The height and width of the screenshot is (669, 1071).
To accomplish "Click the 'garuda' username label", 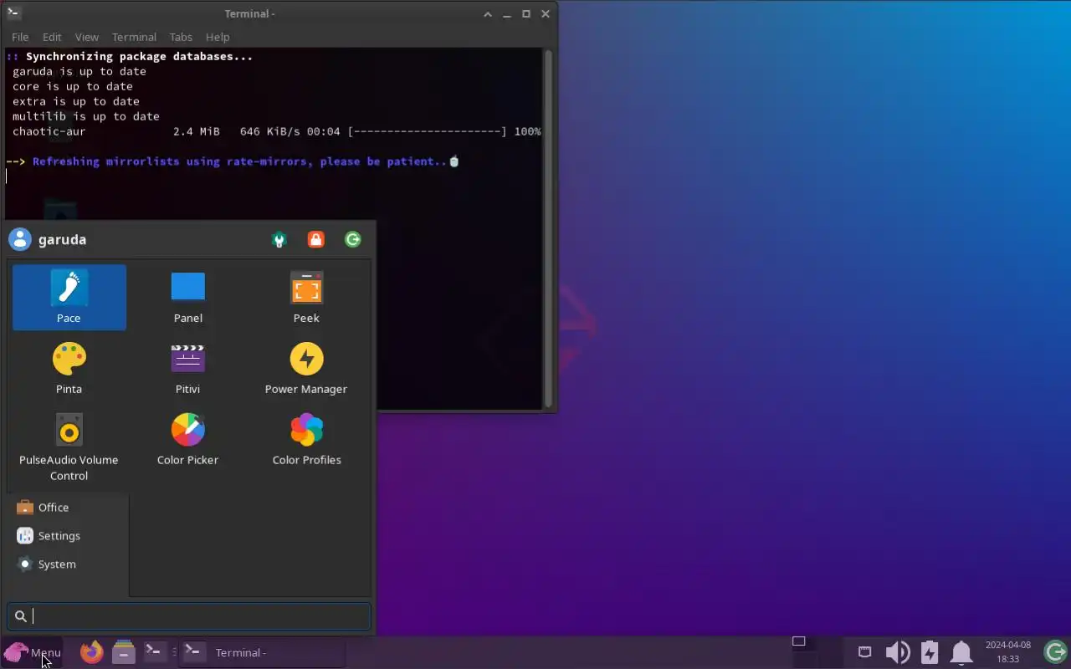I will (62, 240).
